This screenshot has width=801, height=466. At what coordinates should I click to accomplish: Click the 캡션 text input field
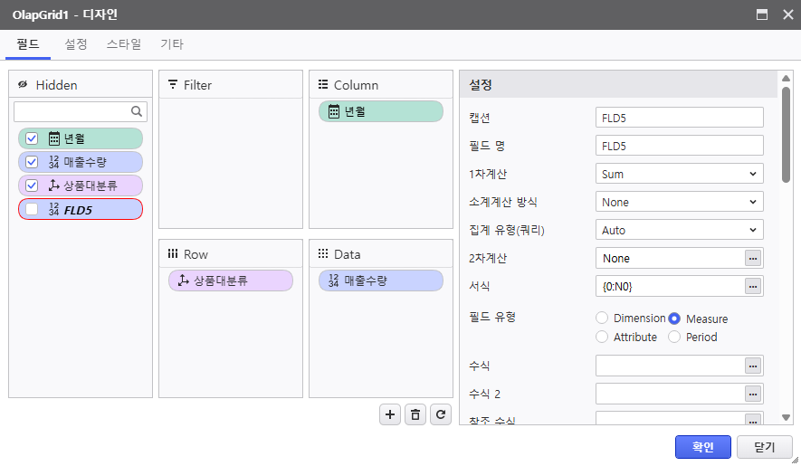(679, 118)
